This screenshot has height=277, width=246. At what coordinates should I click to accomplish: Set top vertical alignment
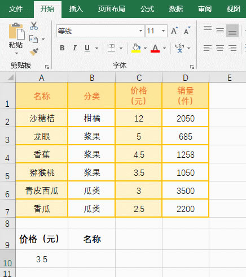[x=208, y=28]
